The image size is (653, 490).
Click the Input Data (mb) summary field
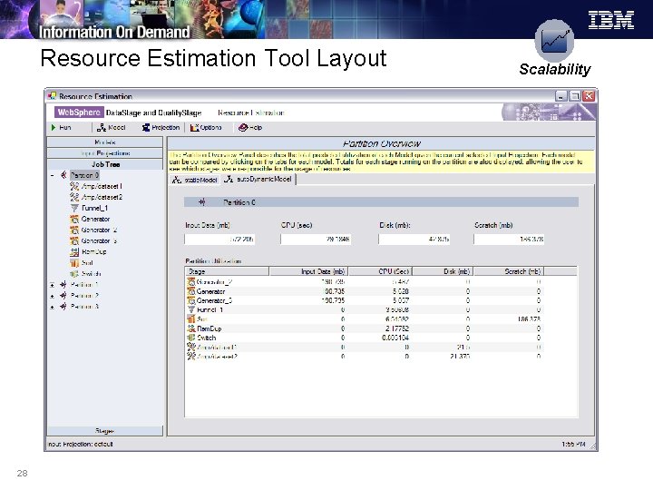[x=219, y=240]
